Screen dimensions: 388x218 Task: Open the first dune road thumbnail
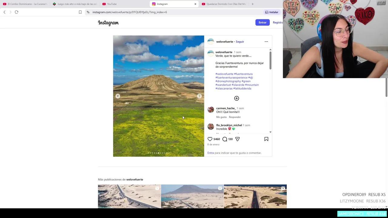click(x=129, y=197)
